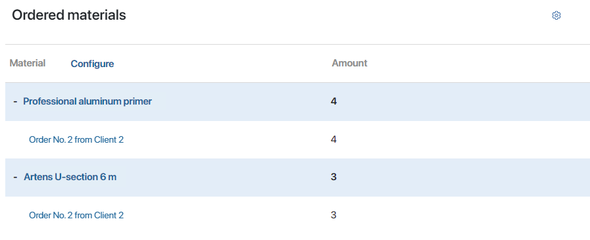The image size is (590, 240).
Task: Open Order No. 2 under aluminum primer
Action: tap(76, 139)
